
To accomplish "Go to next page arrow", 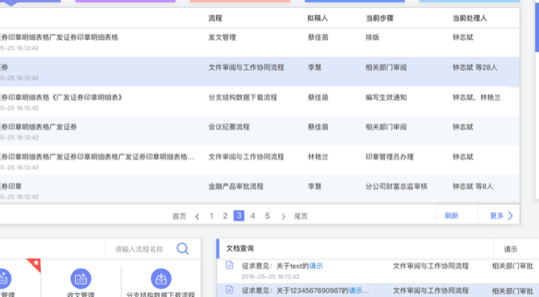I will point(283,216).
